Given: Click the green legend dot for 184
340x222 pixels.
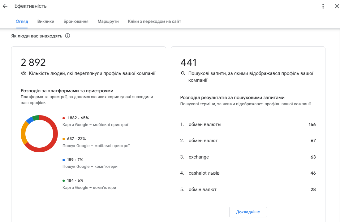Looking at the screenshot, I should (x=64, y=181).
